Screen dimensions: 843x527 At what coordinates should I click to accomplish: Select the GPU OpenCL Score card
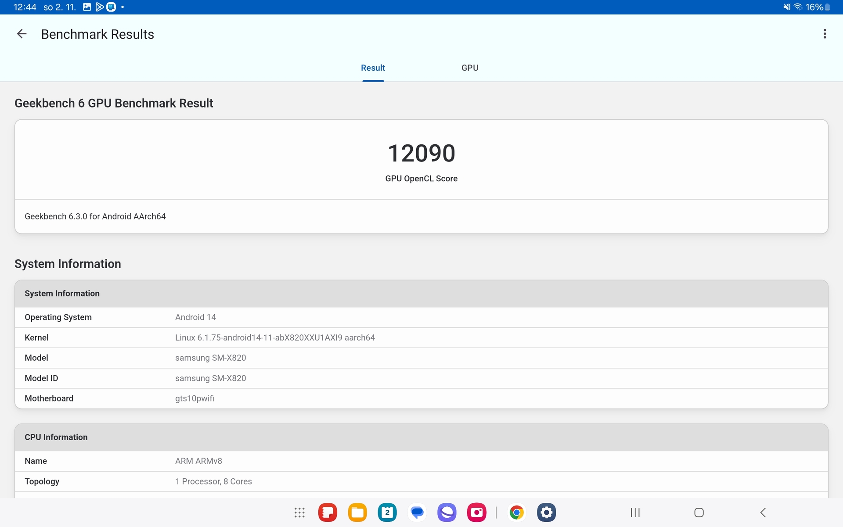[x=421, y=159]
